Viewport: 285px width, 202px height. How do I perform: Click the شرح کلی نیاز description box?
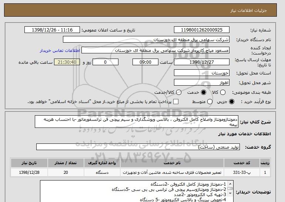click(137, 122)
